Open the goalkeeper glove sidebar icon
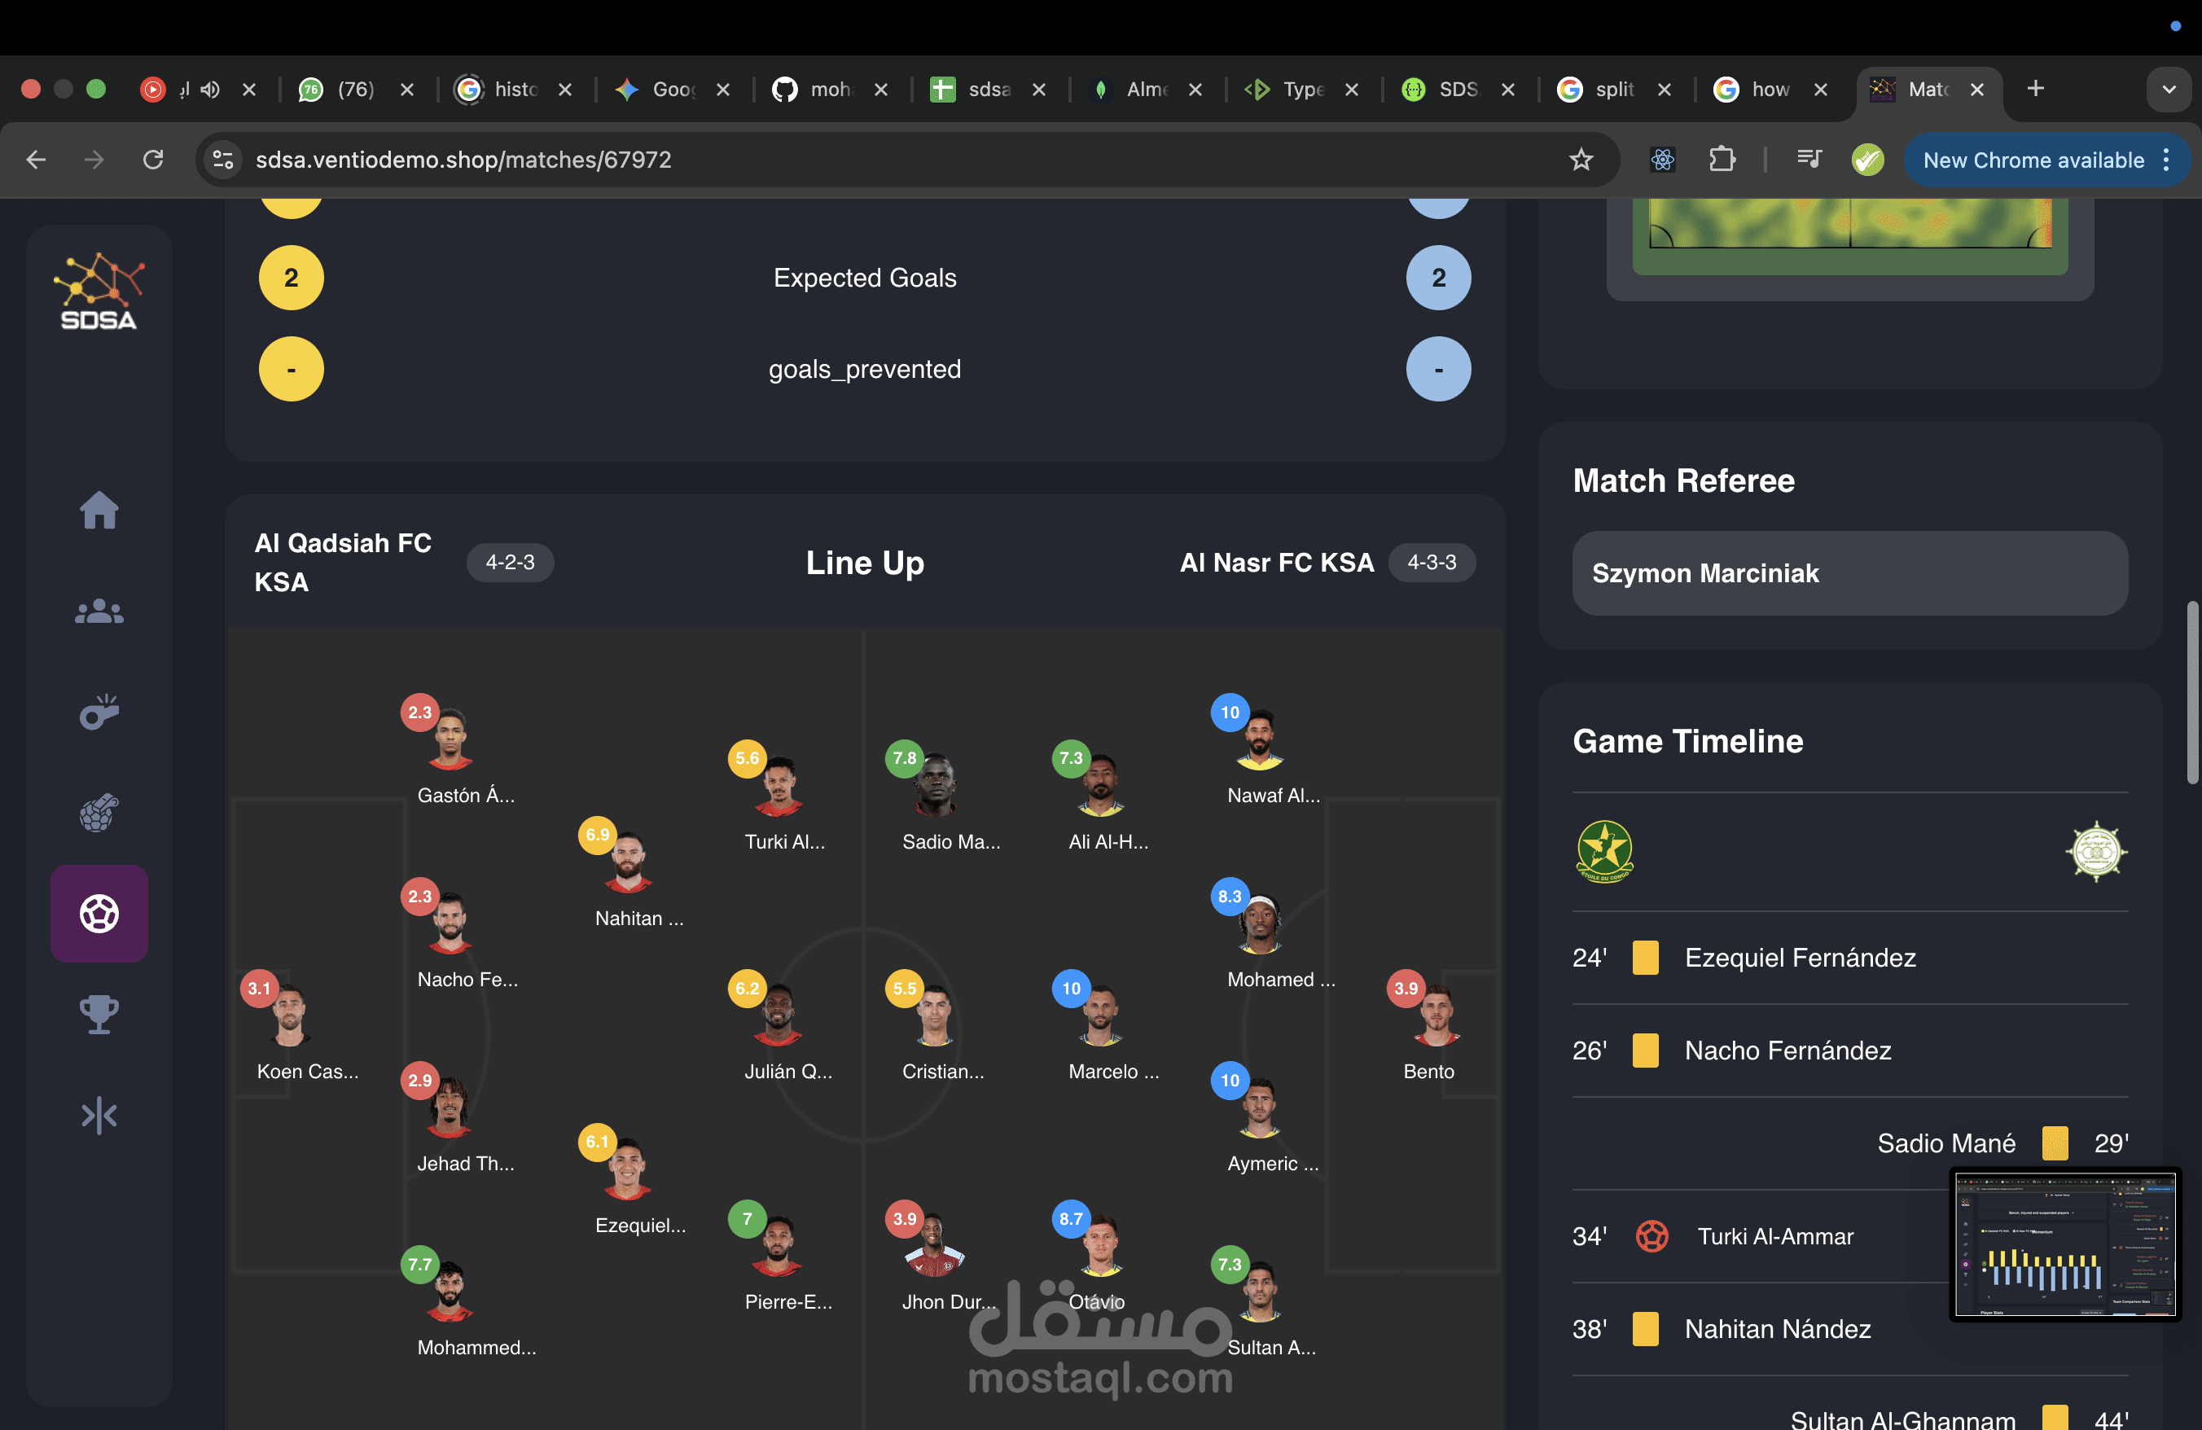This screenshot has width=2202, height=1430. tap(99, 813)
